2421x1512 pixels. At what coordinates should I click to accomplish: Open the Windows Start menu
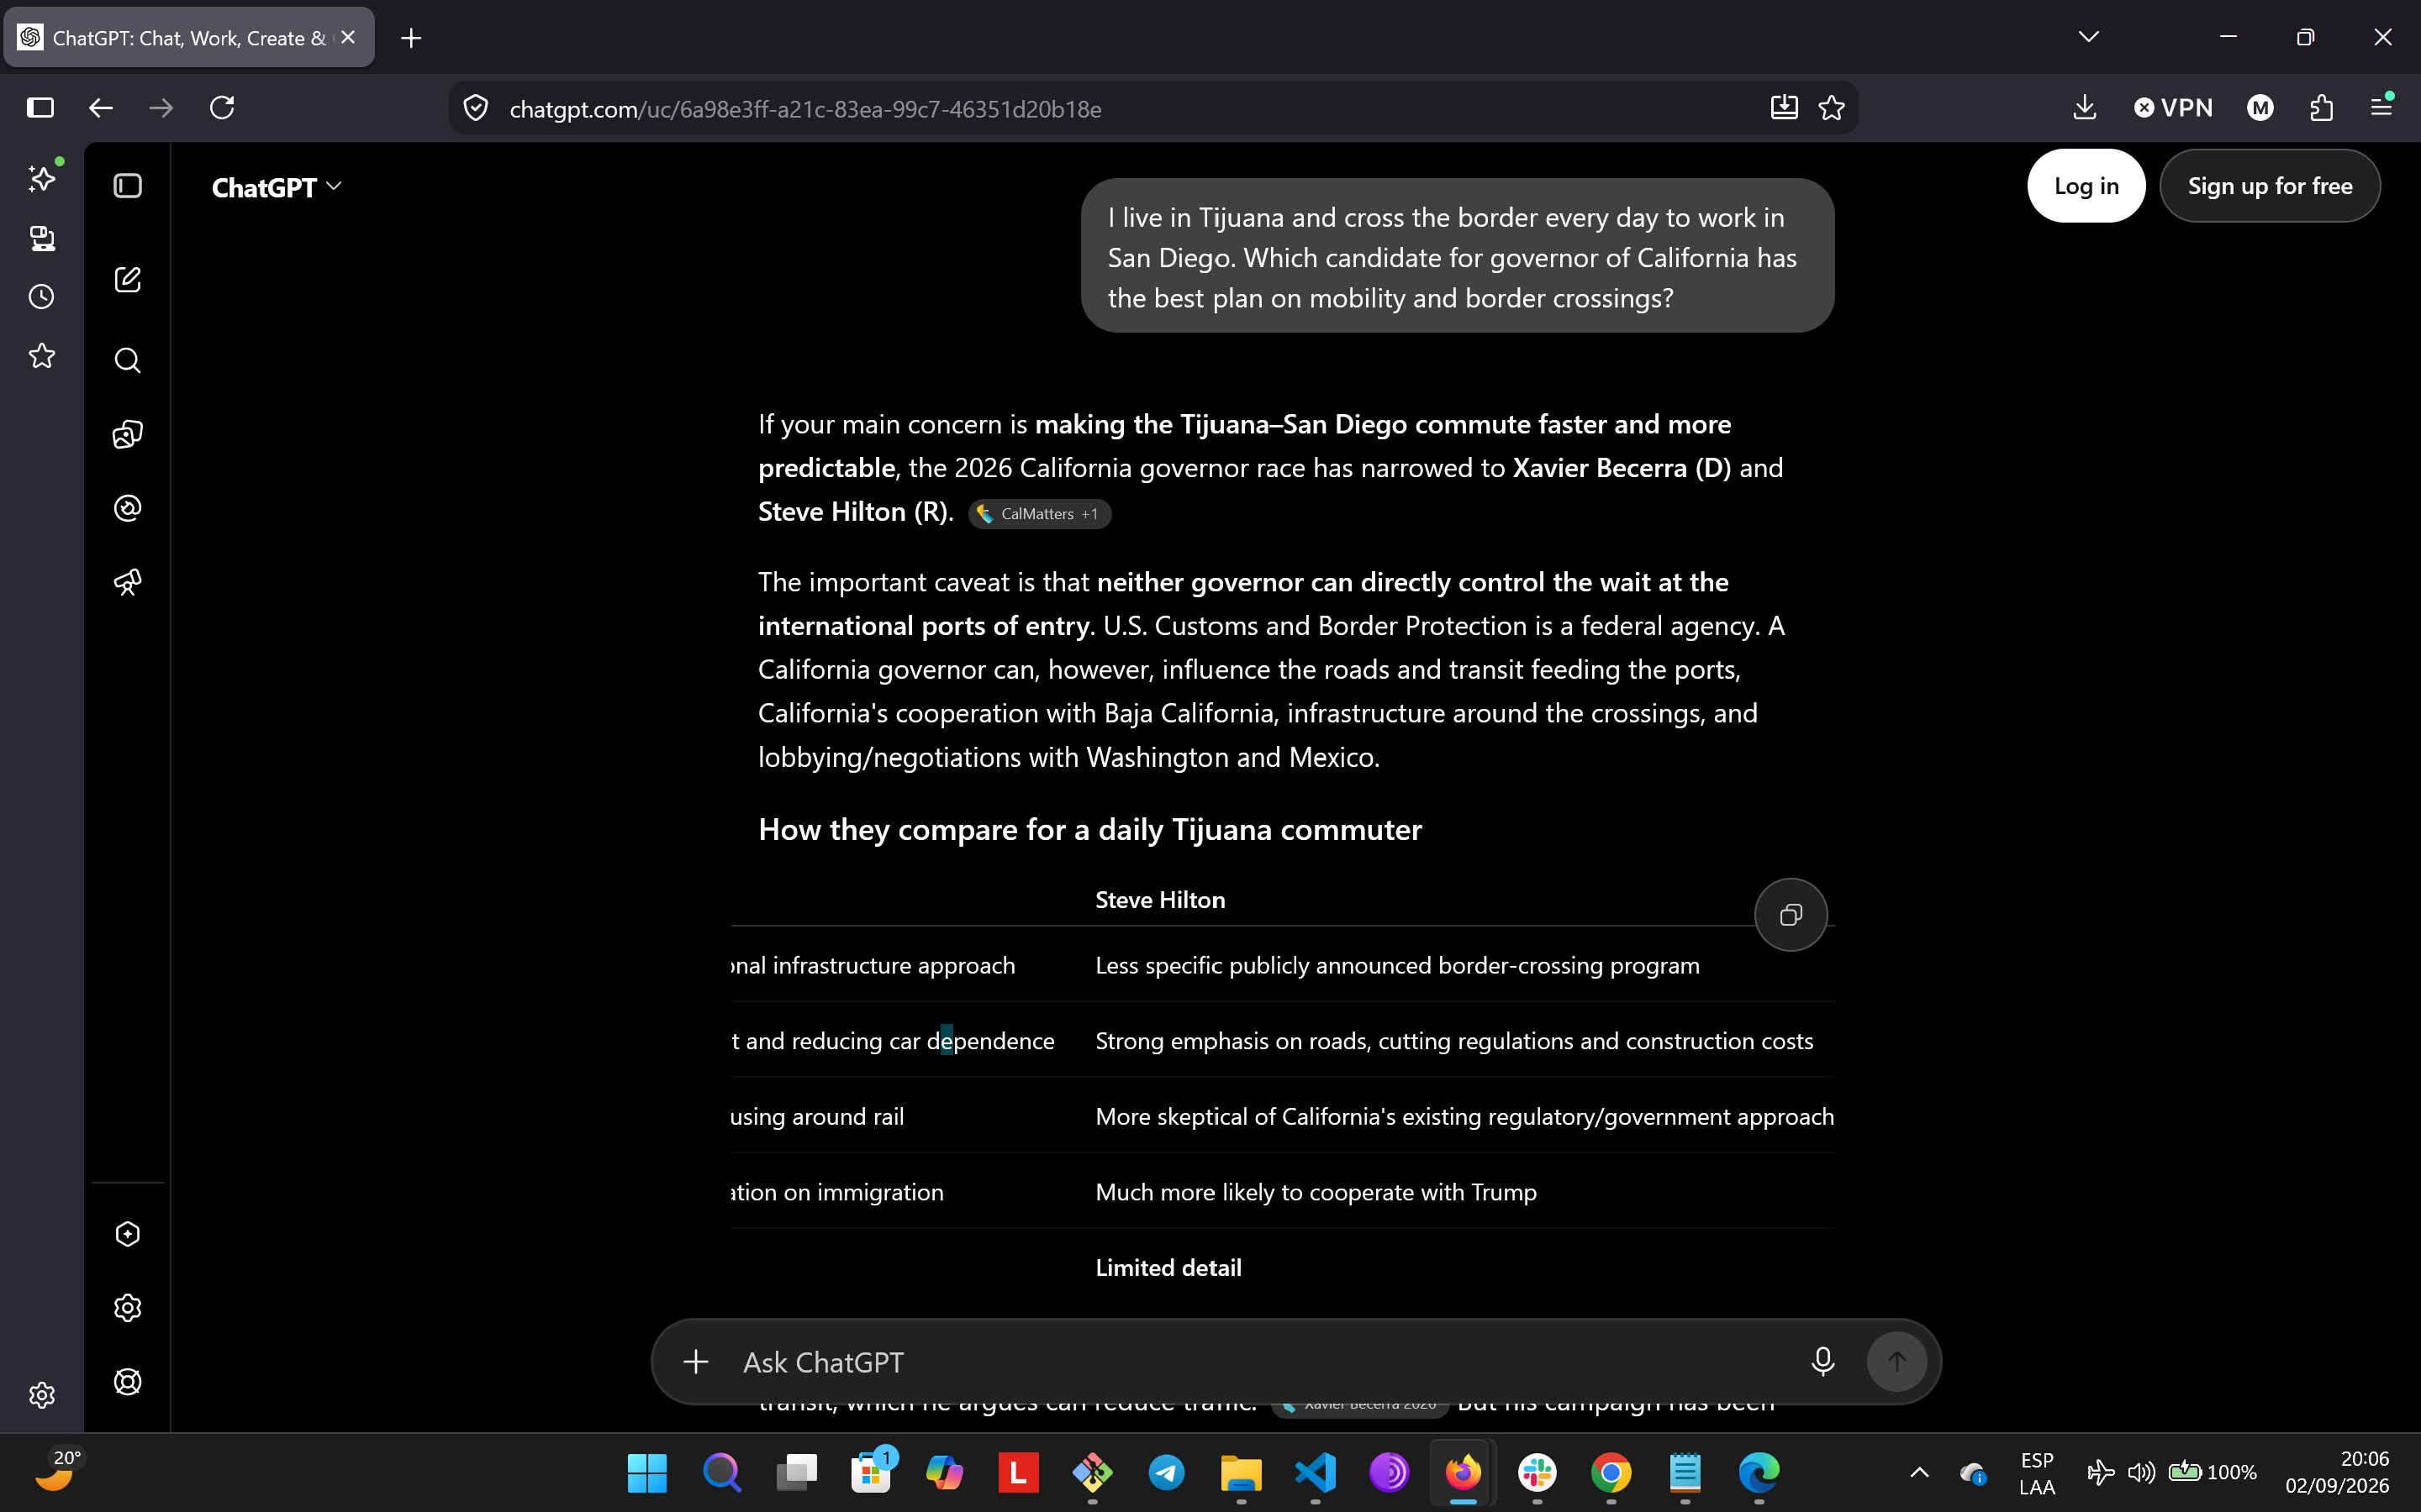pyautogui.click(x=647, y=1472)
